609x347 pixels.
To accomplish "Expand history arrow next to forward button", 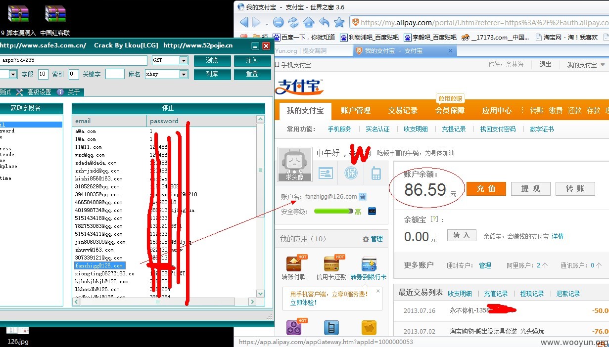I will [x=267, y=24].
